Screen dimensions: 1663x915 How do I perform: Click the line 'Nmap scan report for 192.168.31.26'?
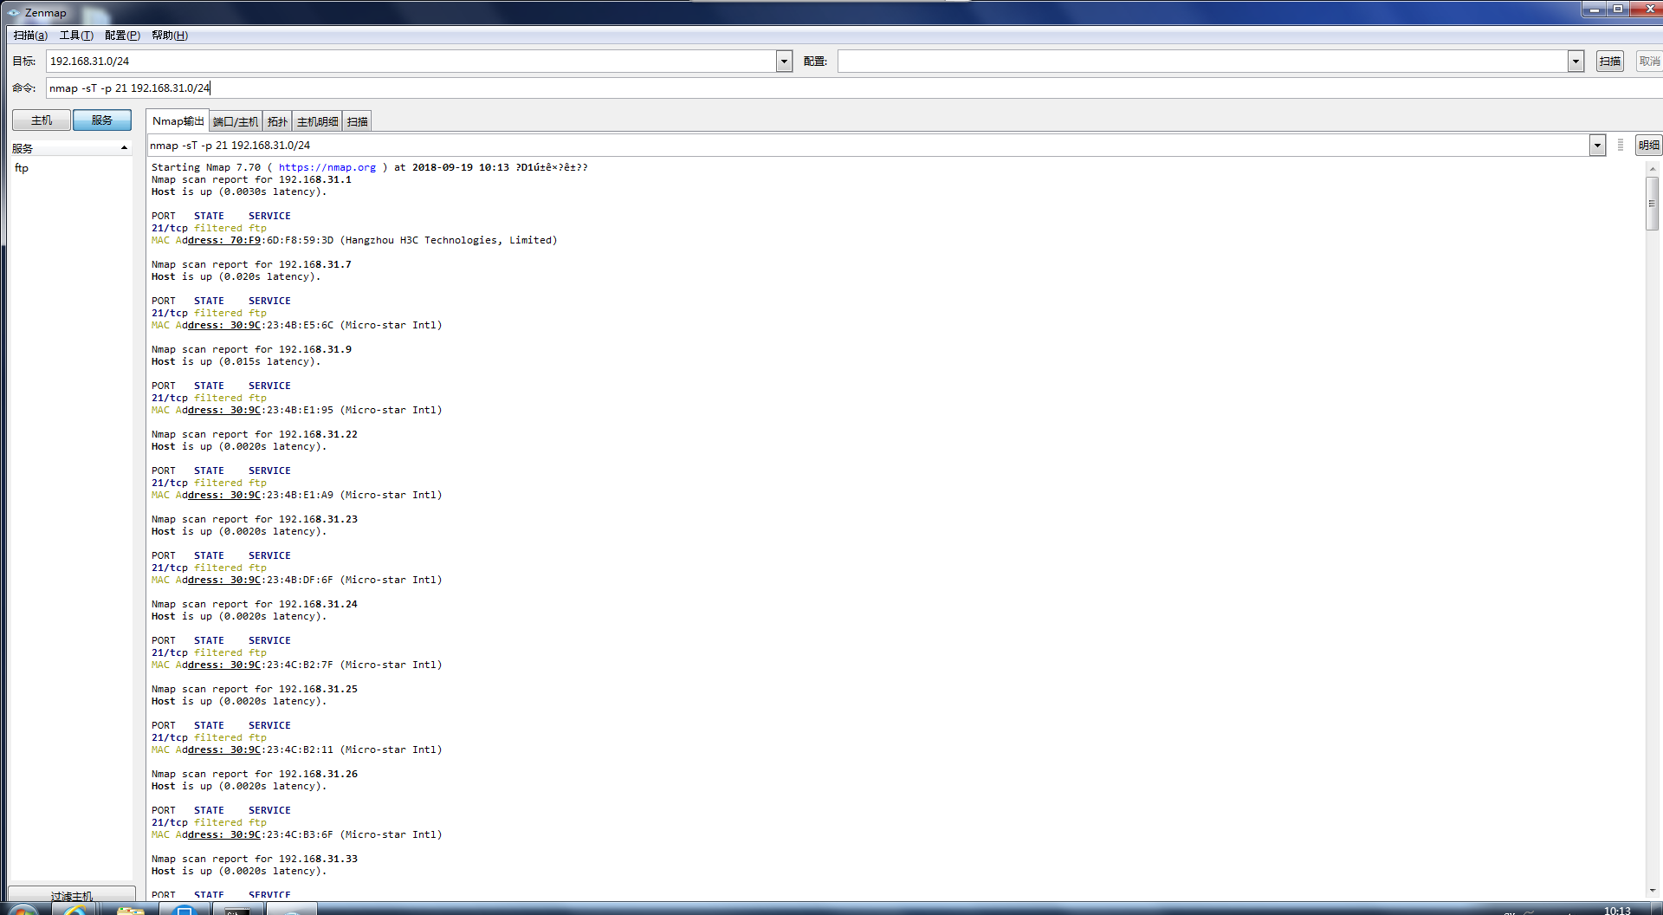click(x=255, y=775)
